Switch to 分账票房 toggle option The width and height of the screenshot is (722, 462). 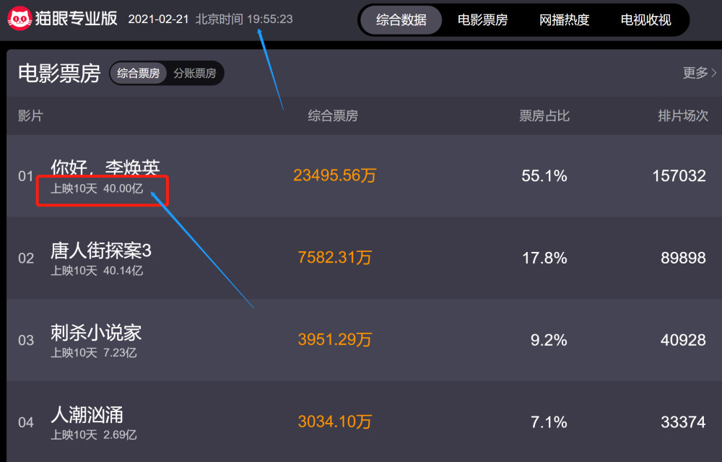coord(195,73)
